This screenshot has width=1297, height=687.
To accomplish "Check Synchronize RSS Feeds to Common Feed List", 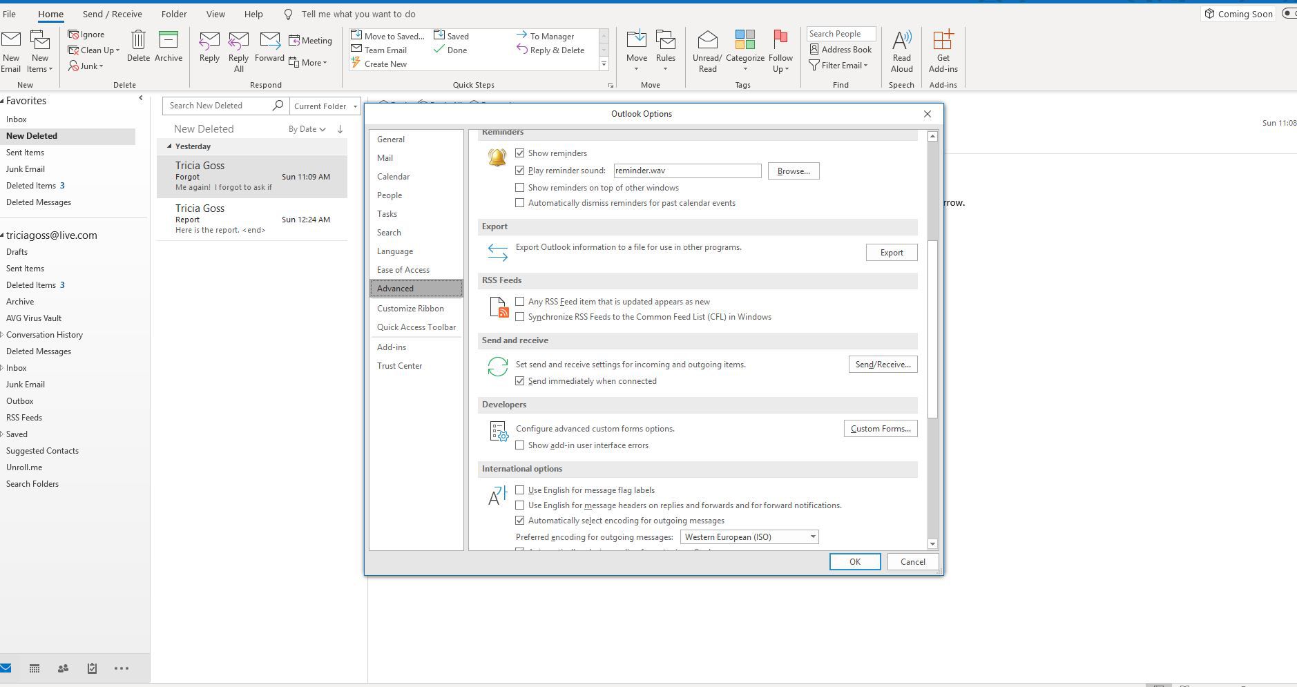I will pos(520,317).
